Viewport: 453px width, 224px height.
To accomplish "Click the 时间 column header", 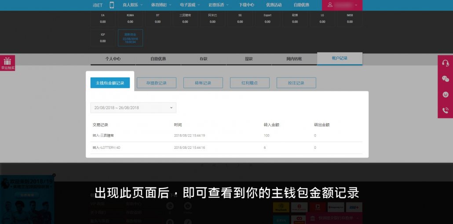I will [178, 125].
